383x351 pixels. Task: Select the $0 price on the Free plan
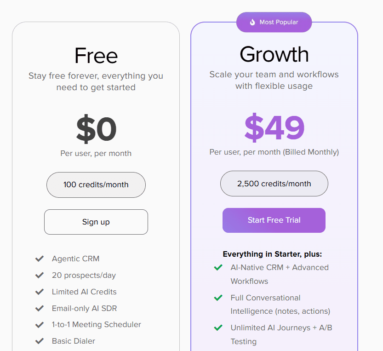96,128
